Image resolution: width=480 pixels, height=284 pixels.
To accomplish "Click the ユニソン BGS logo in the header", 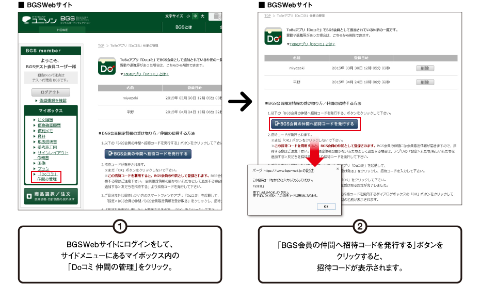I will pos(56,20).
